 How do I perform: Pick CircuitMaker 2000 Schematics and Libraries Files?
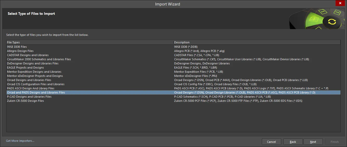click(x=173, y=59)
